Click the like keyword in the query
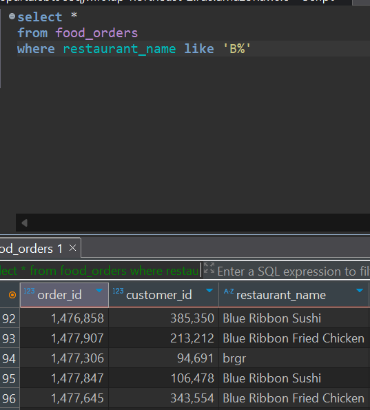370x410 pixels. pos(199,49)
